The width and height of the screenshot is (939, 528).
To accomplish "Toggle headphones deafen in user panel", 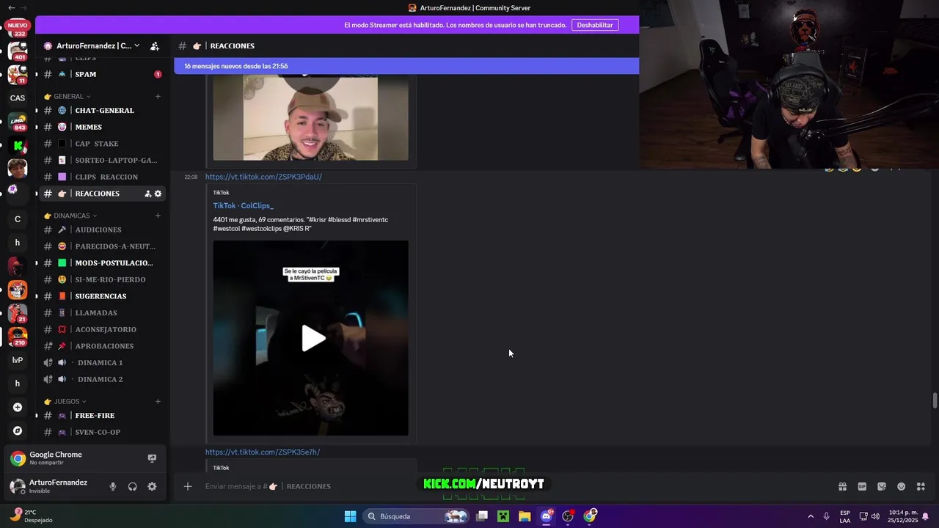I will coord(132,486).
